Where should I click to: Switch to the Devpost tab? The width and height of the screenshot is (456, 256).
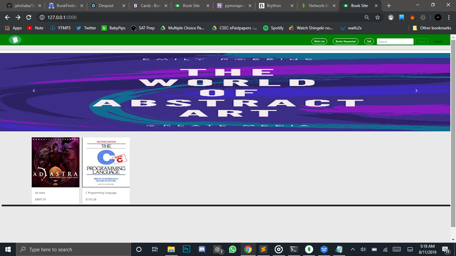pyautogui.click(x=107, y=6)
